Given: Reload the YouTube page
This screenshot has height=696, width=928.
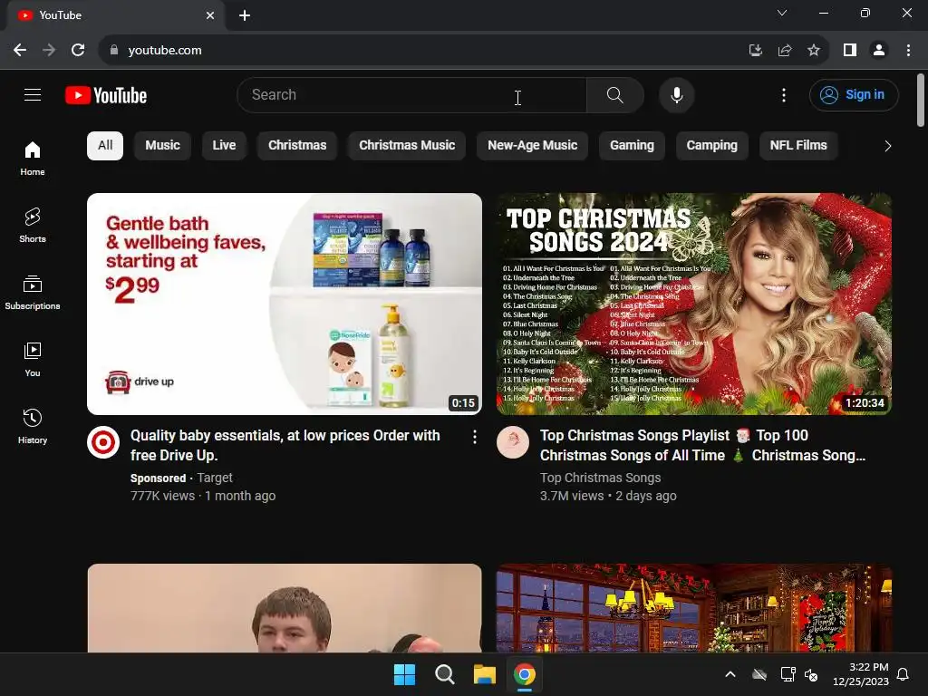Looking at the screenshot, I should tap(78, 51).
